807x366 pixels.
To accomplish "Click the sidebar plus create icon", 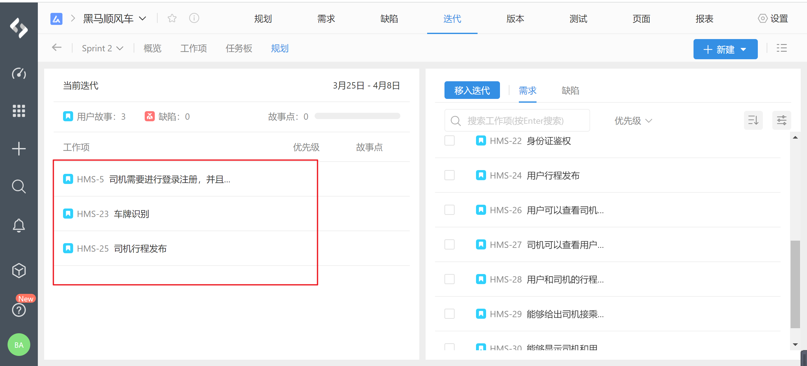I will pos(19,149).
